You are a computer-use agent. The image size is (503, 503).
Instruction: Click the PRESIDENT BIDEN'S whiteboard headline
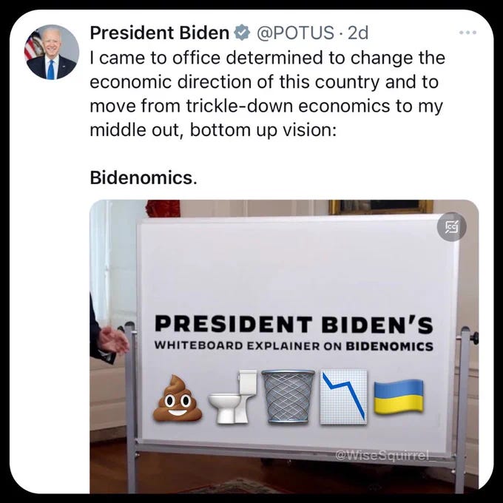(294, 324)
